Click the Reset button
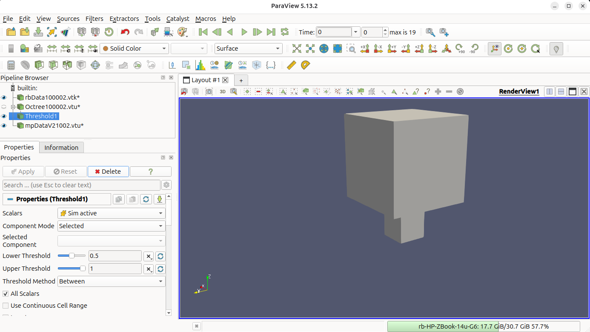 [x=66, y=172]
